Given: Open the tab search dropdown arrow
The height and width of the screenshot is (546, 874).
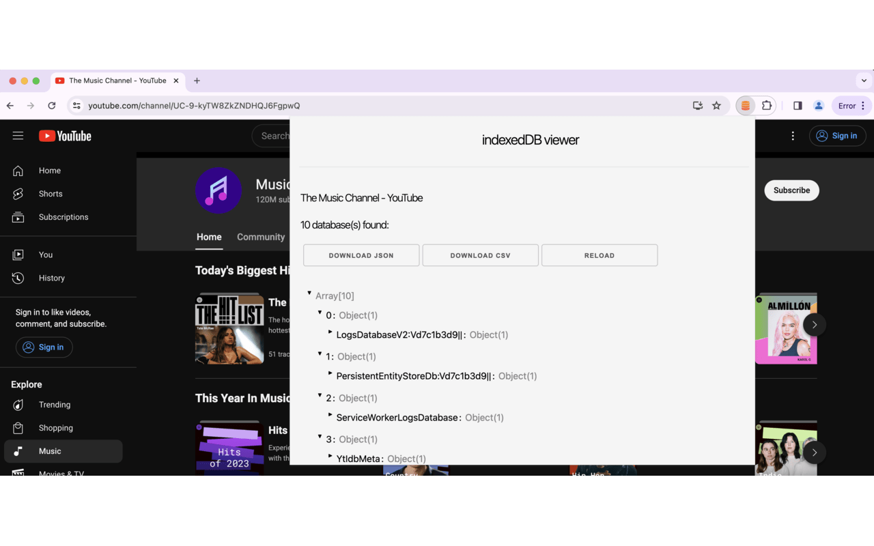Looking at the screenshot, I should click(x=864, y=81).
